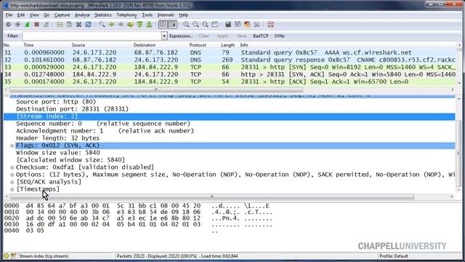Click the Clear filter button
This screenshot has width=465, height=262.
pos(203,36)
